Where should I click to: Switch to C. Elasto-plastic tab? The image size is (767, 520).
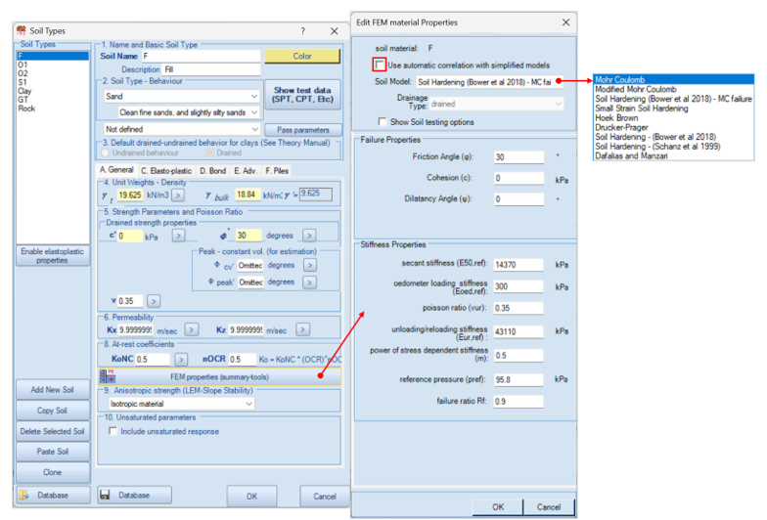pyautogui.click(x=166, y=170)
